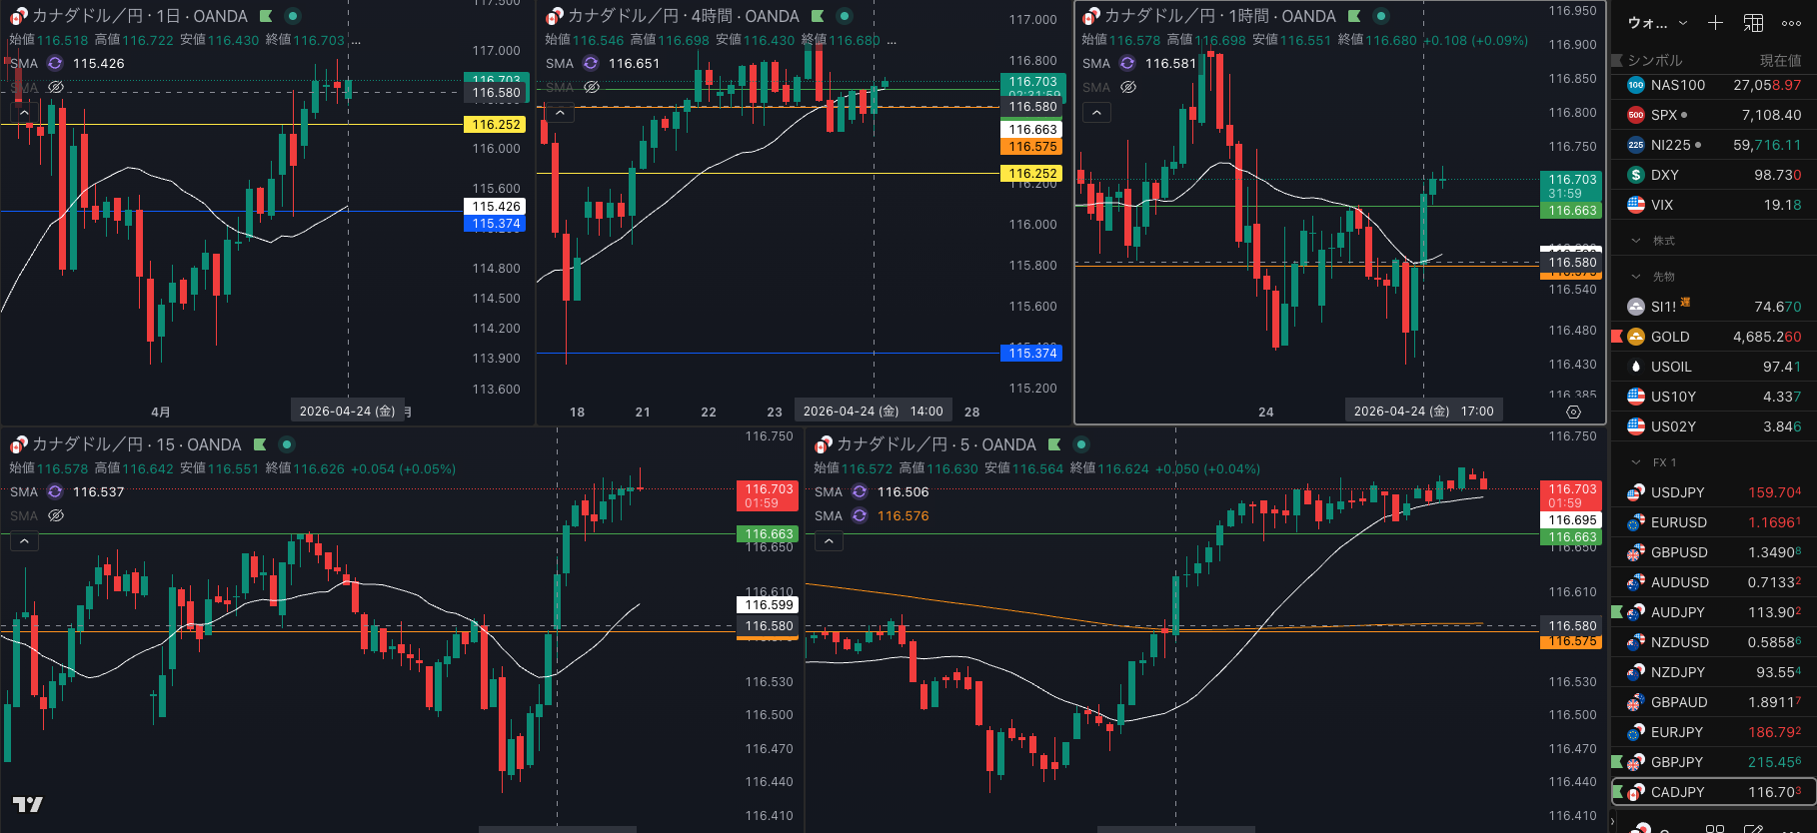Screen dimensions: 1817x833
Task: Expand the 先物 futures section
Action: click(1636, 277)
